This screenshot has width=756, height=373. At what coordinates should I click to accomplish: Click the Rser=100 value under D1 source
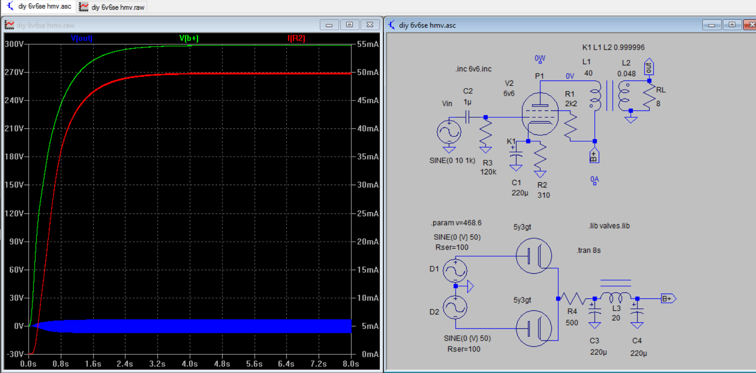click(x=452, y=247)
